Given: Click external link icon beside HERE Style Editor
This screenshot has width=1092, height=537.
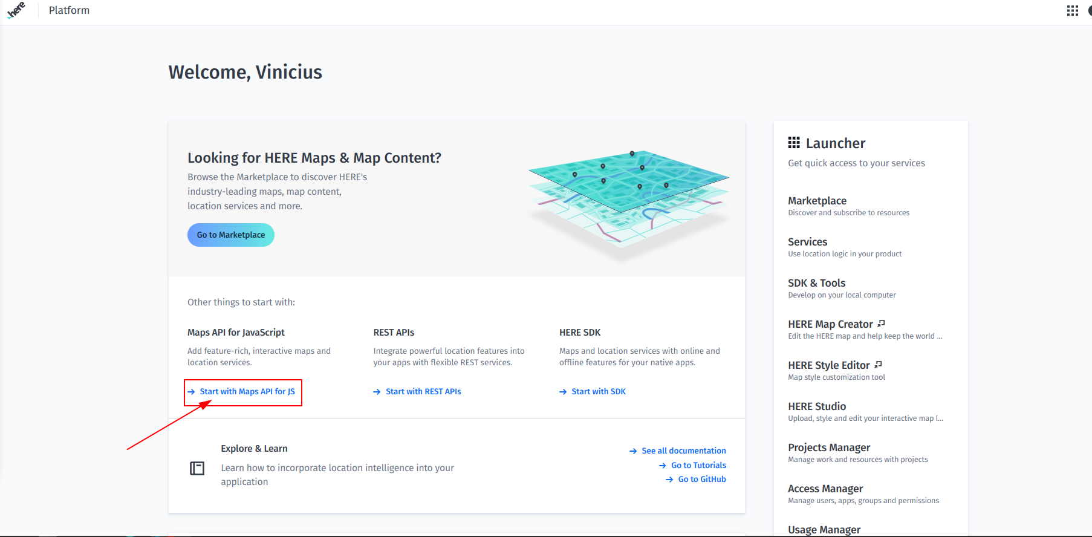Looking at the screenshot, I should click(x=879, y=365).
